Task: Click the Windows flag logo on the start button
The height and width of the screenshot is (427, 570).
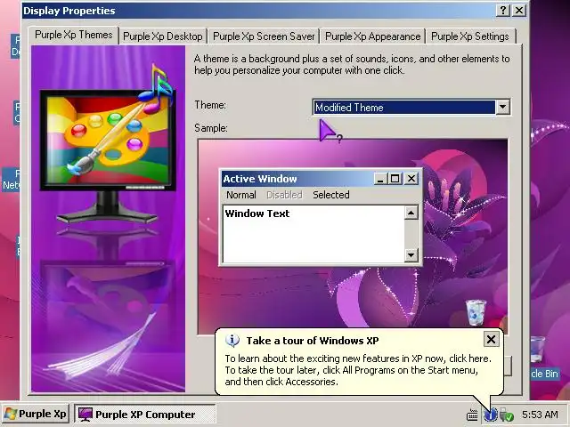Action: click(x=11, y=414)
